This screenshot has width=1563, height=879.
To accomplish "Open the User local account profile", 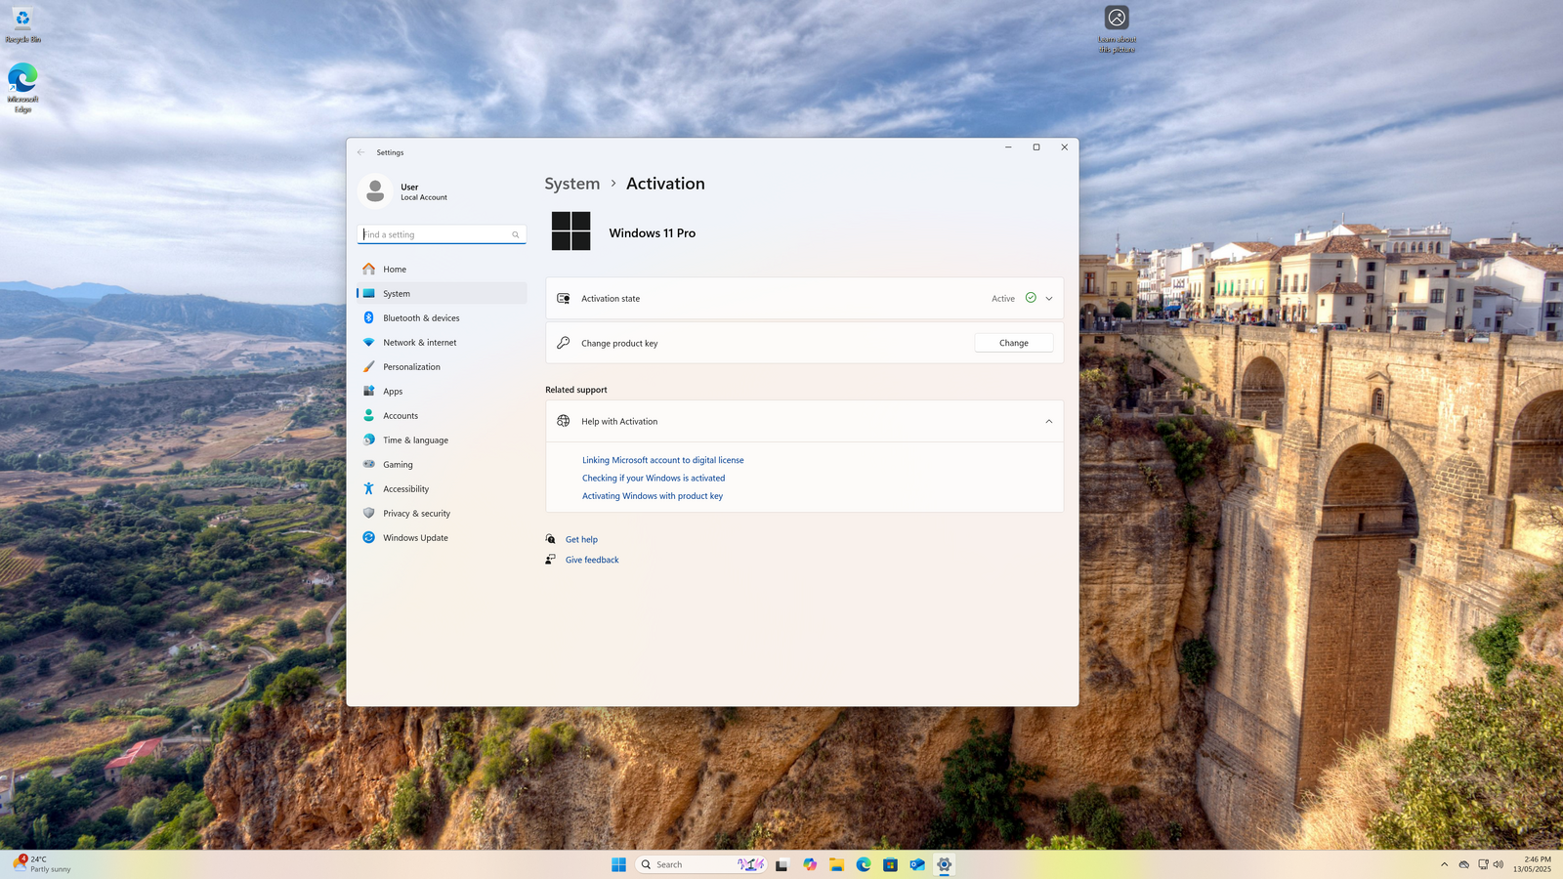I will (403, 191).
